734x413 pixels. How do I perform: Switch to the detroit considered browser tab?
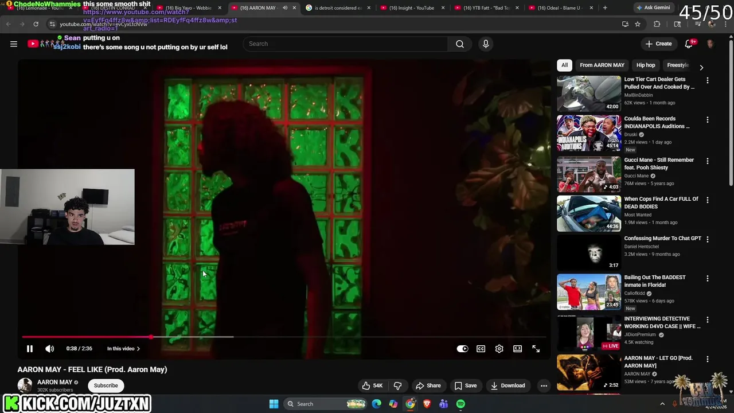pos(338,8)
